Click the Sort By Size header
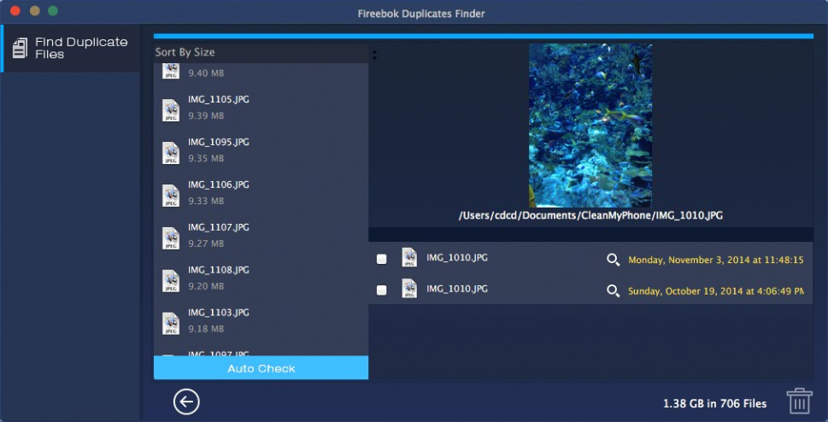Screen dimensions: 828x422 pos(261,53)
